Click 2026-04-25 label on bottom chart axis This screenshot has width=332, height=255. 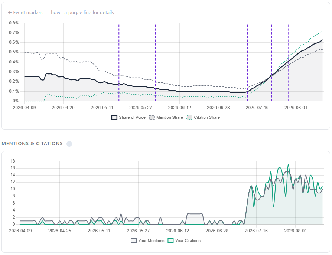coord(59,231)
